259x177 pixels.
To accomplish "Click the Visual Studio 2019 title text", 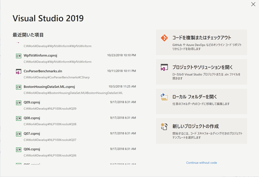I will tap(48, 18).
